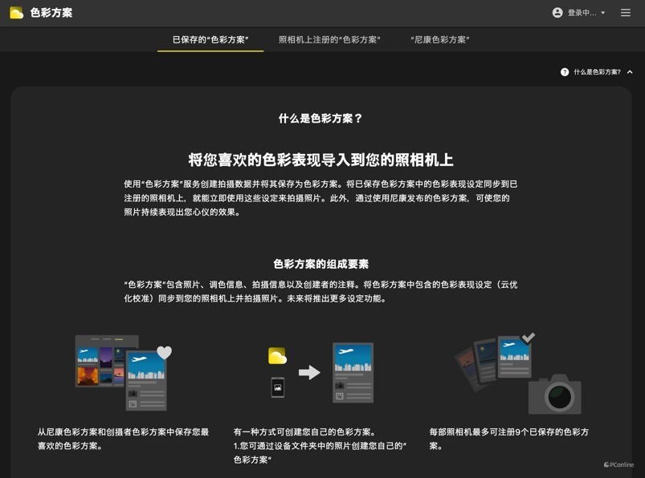Click the heading 色彩方案的组成要素
Viewport: 645px width, 478px height.
tap(320, 264)
